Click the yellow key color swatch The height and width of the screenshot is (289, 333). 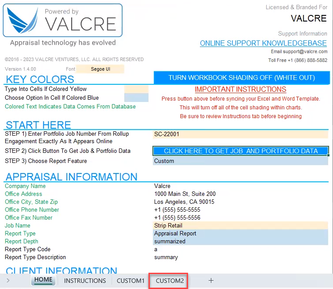[x=136, y=89]
